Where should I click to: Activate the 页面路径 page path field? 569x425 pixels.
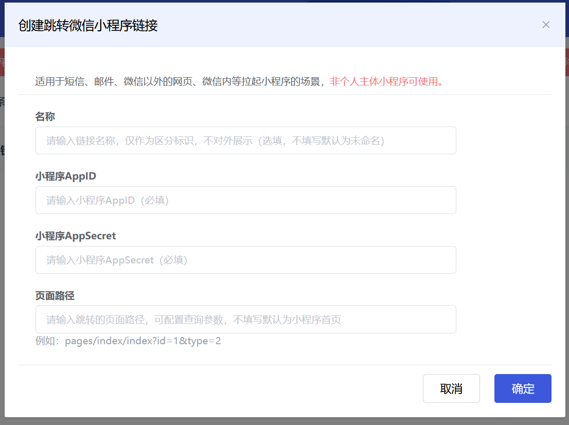coord(246,320)
